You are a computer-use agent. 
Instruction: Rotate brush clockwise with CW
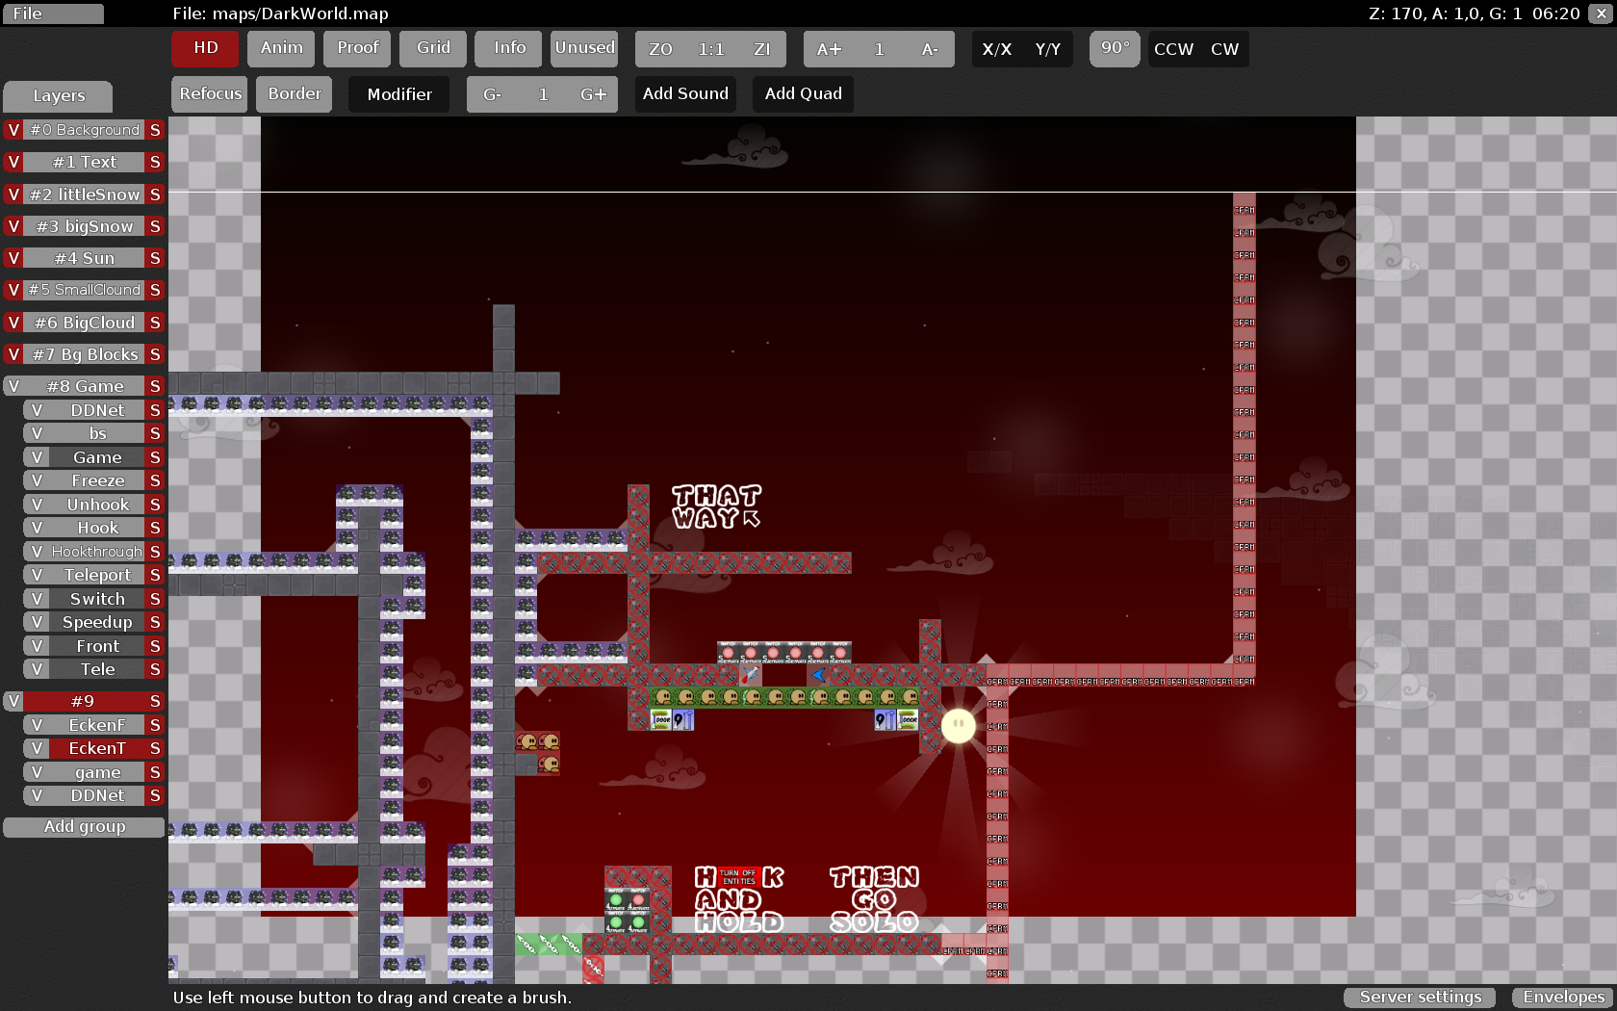pyautogui.click(x=1224, y=49)
